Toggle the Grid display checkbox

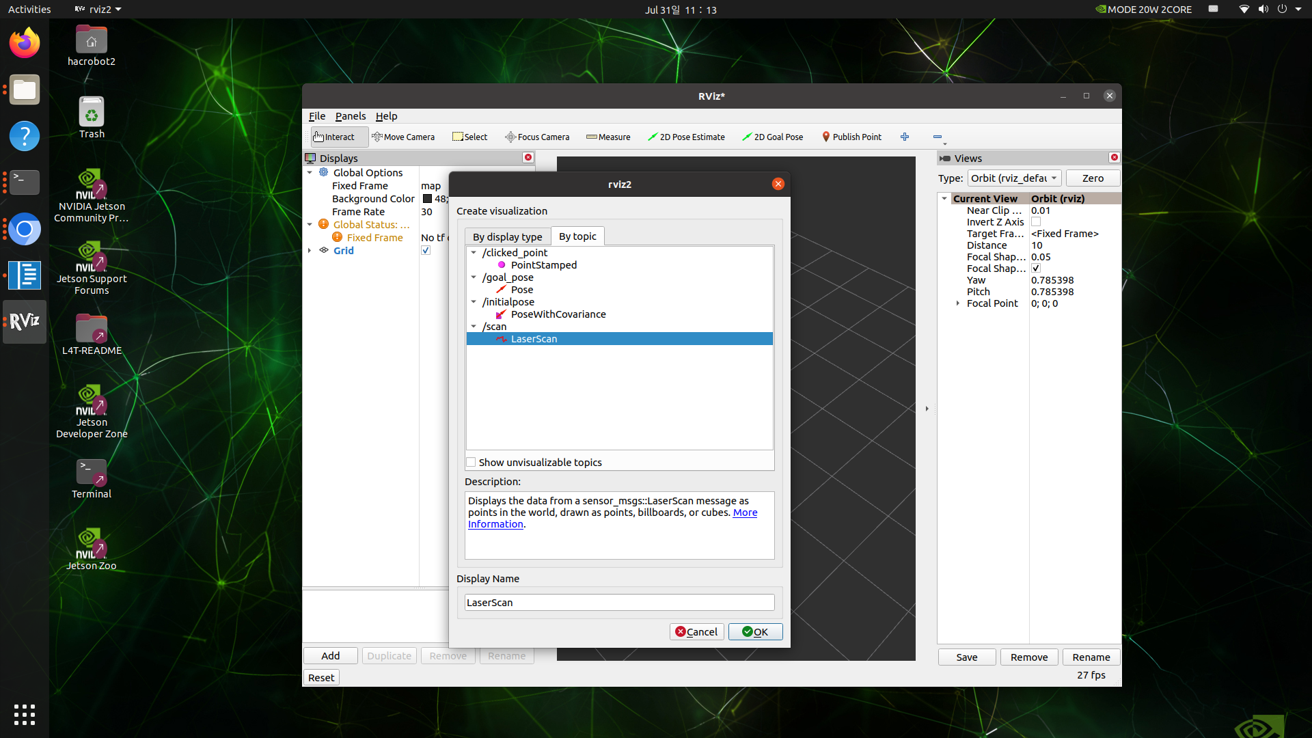pos(426,251)
